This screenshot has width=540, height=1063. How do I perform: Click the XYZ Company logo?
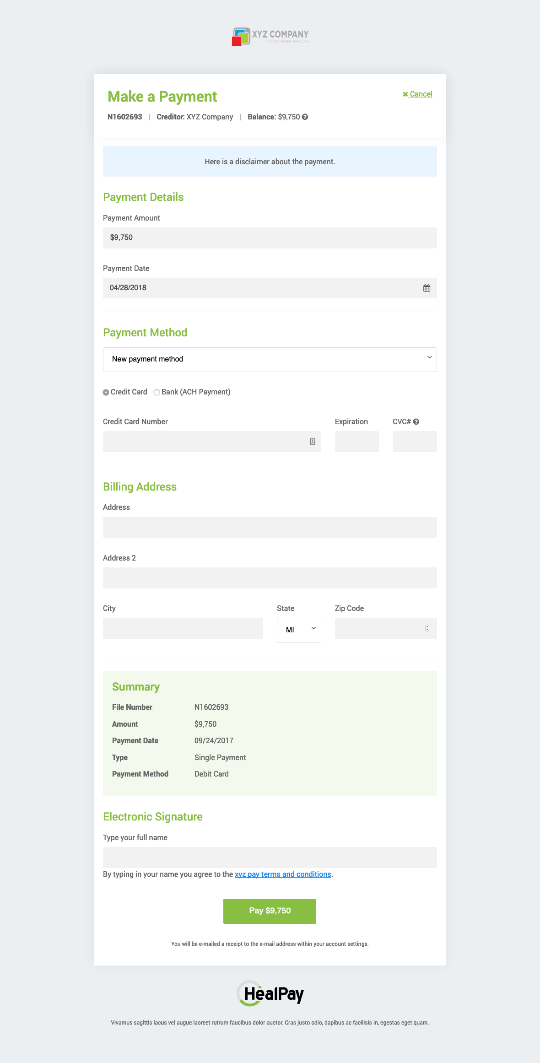click(270, 37)
